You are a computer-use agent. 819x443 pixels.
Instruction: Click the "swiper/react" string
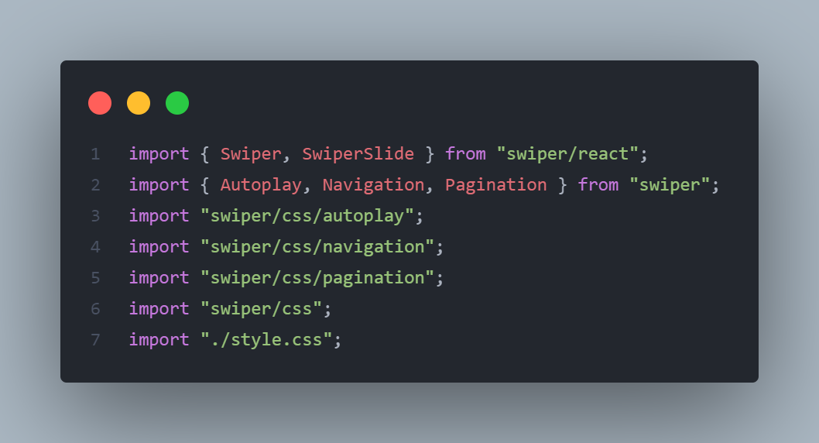[x=567, y=154]
